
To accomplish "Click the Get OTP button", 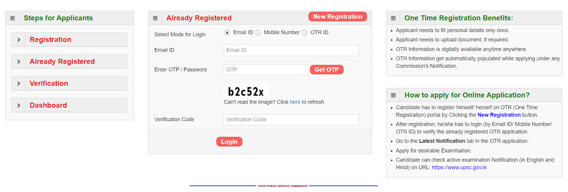I will click(327, 70).
